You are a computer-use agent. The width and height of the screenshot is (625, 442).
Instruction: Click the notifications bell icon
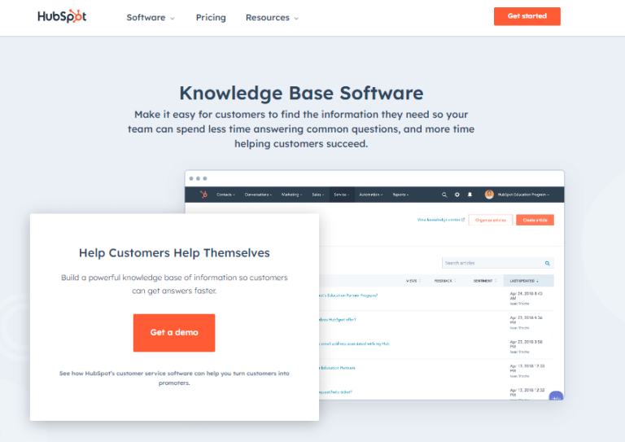(470, 195)
